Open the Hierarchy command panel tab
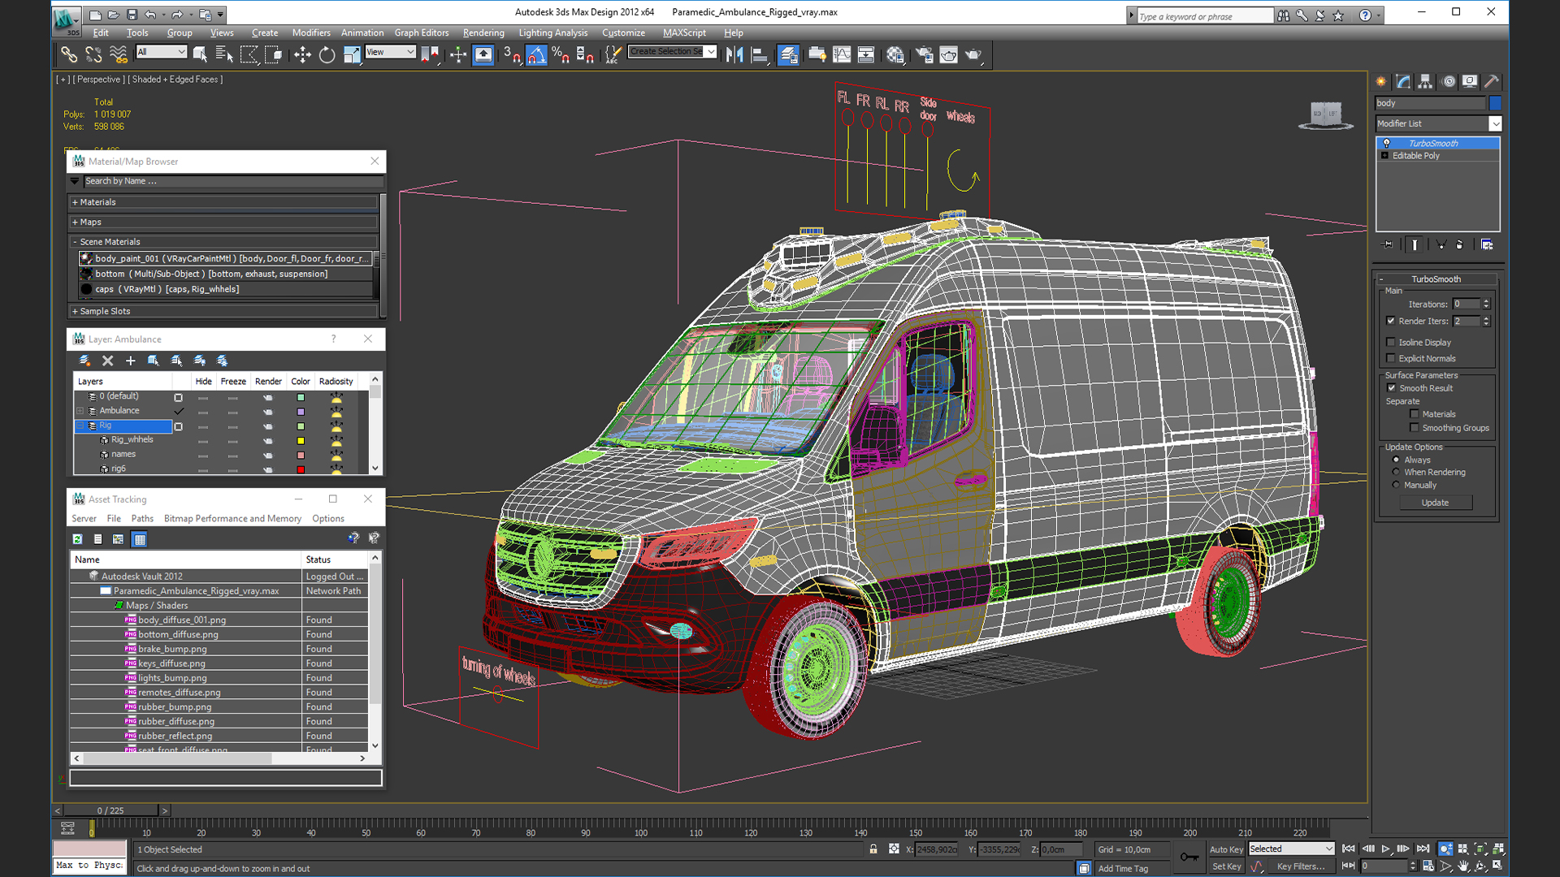 1425,81
